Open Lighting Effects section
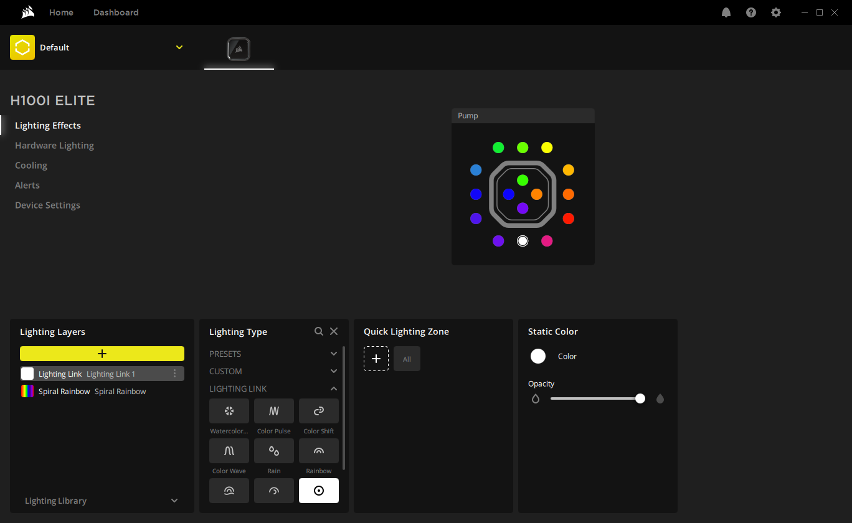The height and width of the screenshot is (523, 852). point(48,126)
